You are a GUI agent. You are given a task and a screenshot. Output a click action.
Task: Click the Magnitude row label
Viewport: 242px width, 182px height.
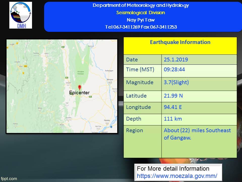coord(140,82)
